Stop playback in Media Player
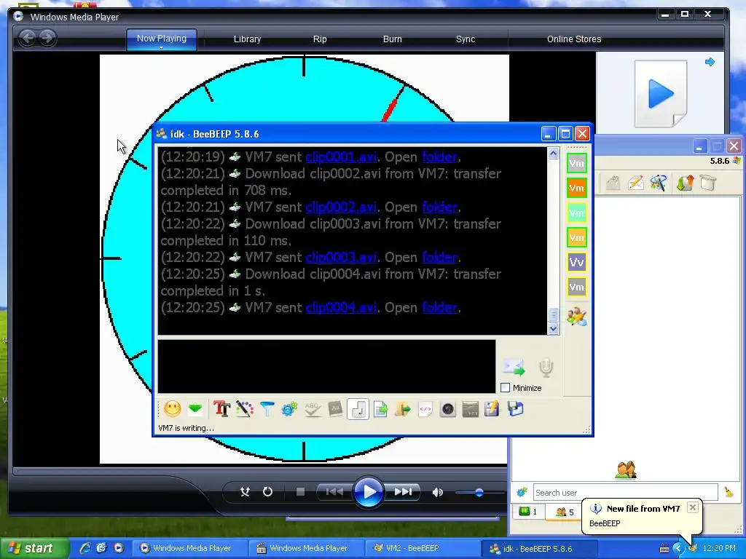746x559 pixels. pos(300,491)
